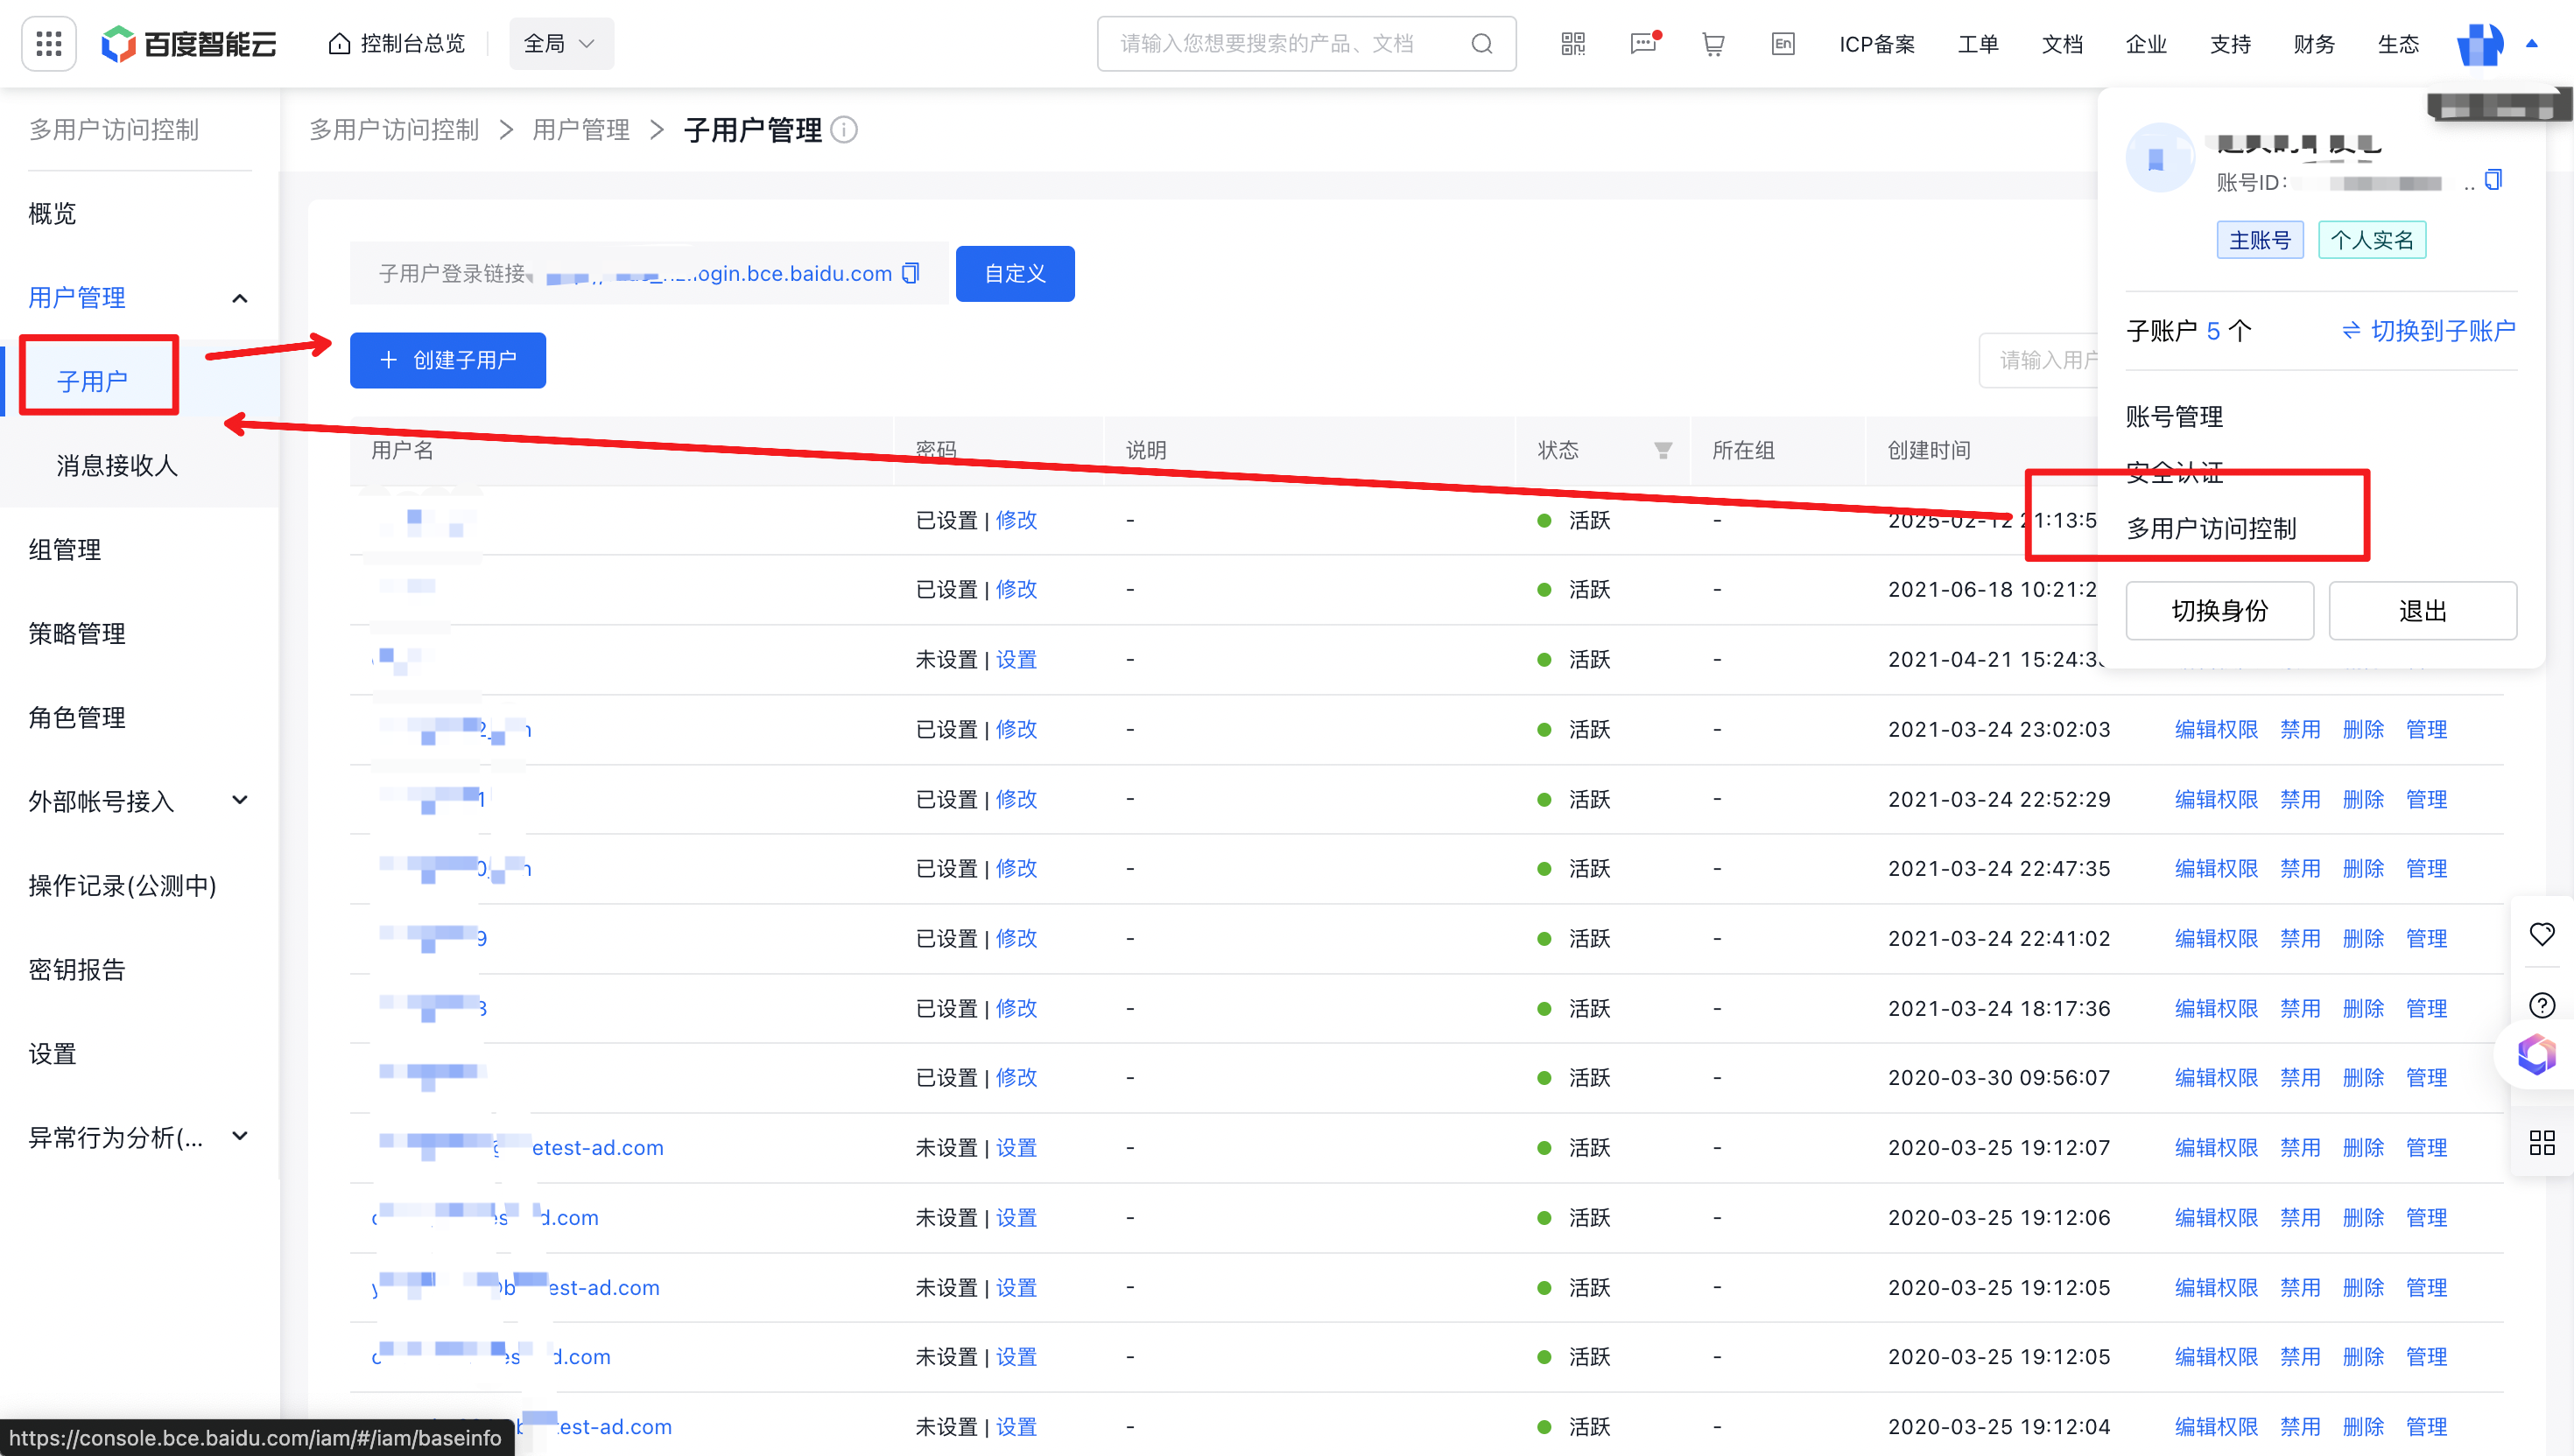Open the product grid menu icon
The width and height of the screenshot is (2574, 1456).
pyautogui.click(x=49, y=43)
